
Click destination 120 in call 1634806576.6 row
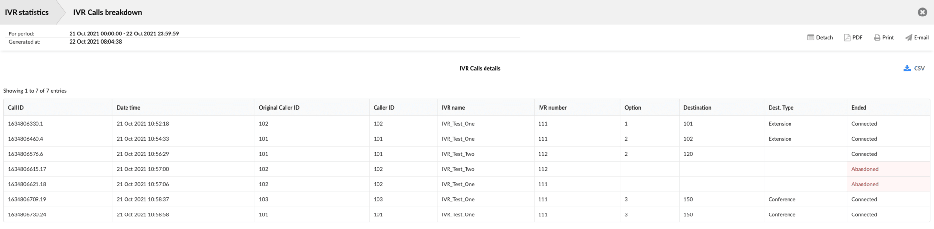tap(688, 154)
